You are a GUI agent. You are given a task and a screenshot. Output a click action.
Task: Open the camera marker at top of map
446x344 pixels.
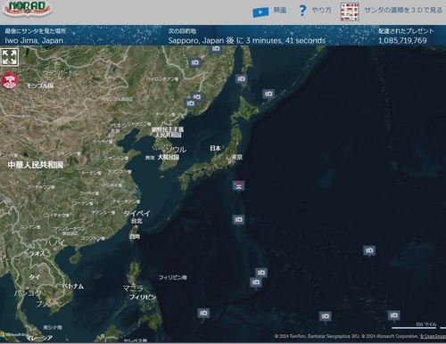tap(216, 49)
